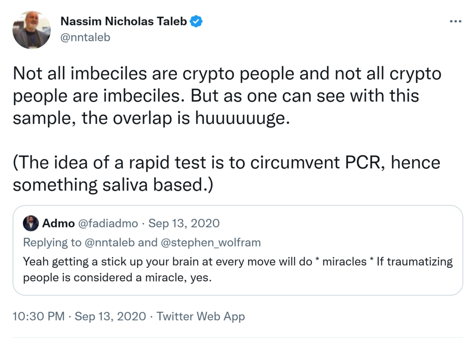
Task: Click the @fadiadmo handle
Action: pyautogui.click(x=108, y=224)
